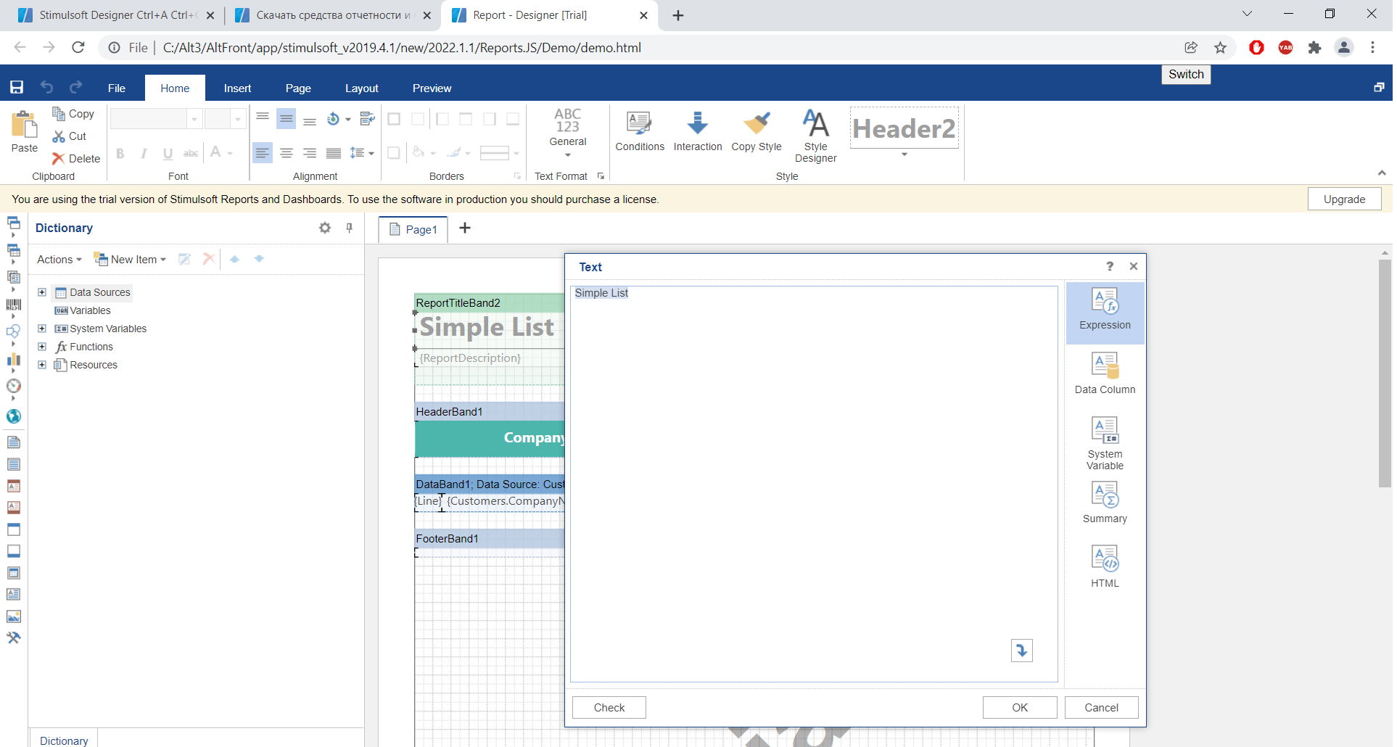Image resolution: width=1397 pixels, height=747 pixels.
Task: Click the insert arrow icon in text editor
Action: pos(1021,651)
